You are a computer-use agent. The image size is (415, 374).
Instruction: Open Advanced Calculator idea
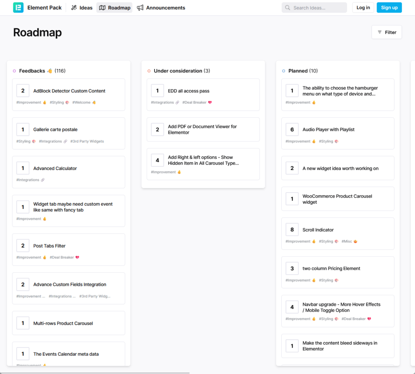(55, 168)
